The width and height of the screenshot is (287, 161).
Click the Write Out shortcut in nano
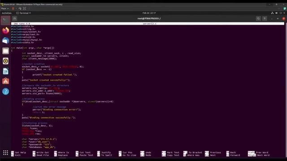[x=41, y=153]
